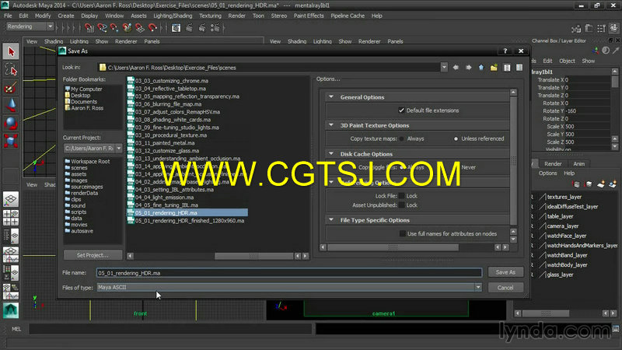Select the Paint Selection tool
Screen dimensions: 622x350
11,88
